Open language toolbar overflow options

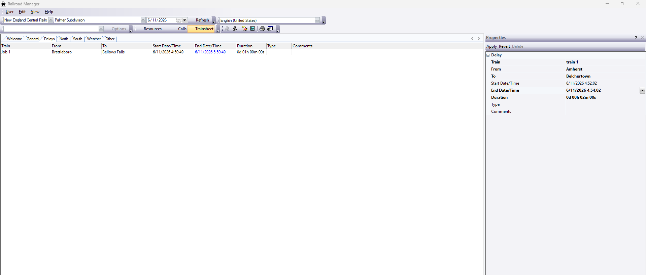[x=324, y=20]
